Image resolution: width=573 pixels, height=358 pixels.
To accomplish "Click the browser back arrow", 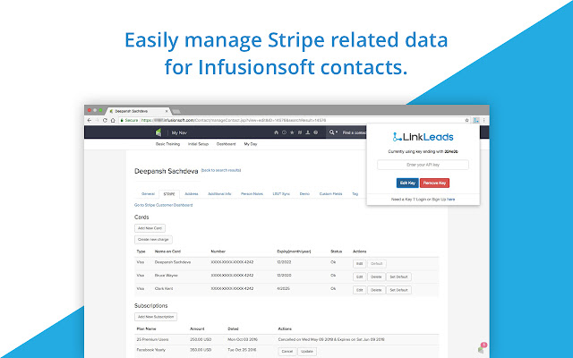I will tap(90, 120).
